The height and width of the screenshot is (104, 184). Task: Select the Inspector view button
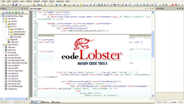[56, 102]
